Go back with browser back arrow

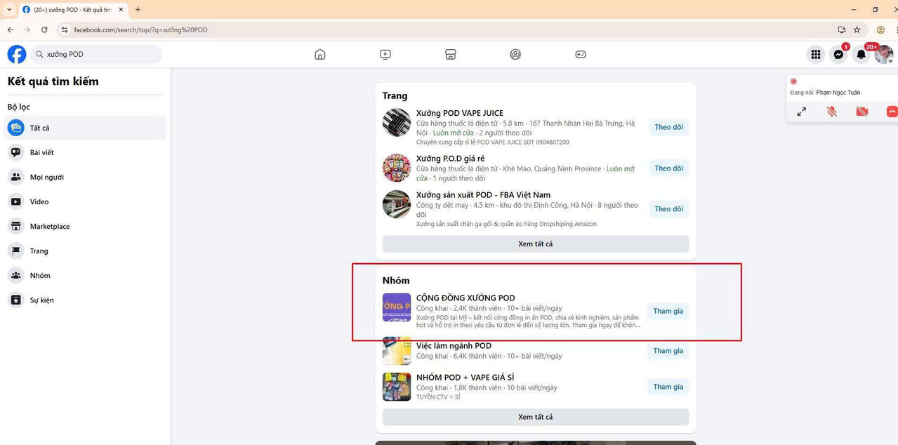11,29
